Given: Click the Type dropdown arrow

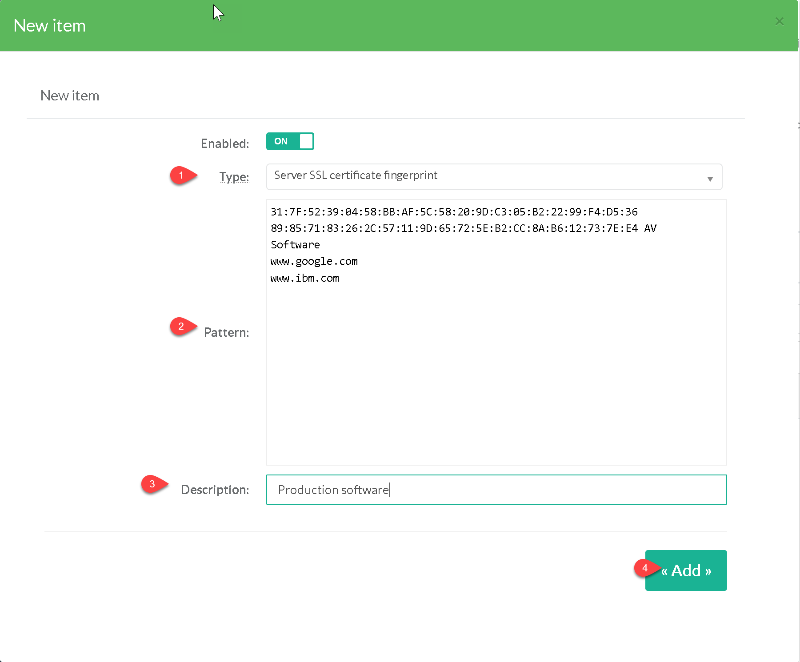Looking at the screenshot, I should tap(710, 179).
